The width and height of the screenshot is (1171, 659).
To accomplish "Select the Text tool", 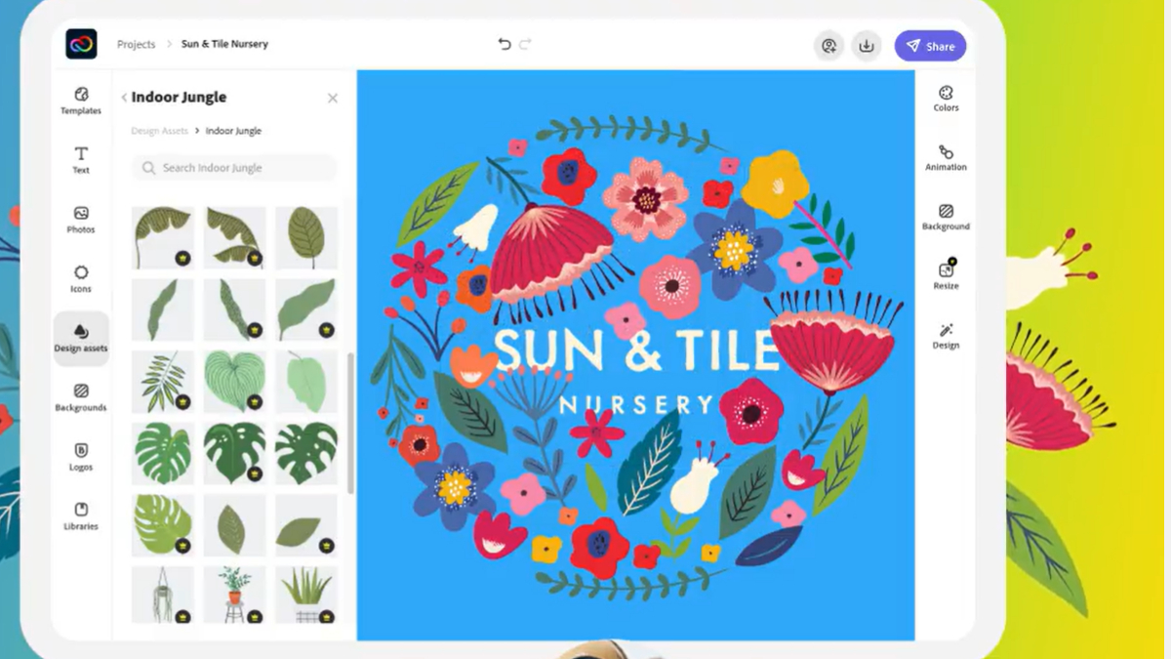I will (81, 160).
